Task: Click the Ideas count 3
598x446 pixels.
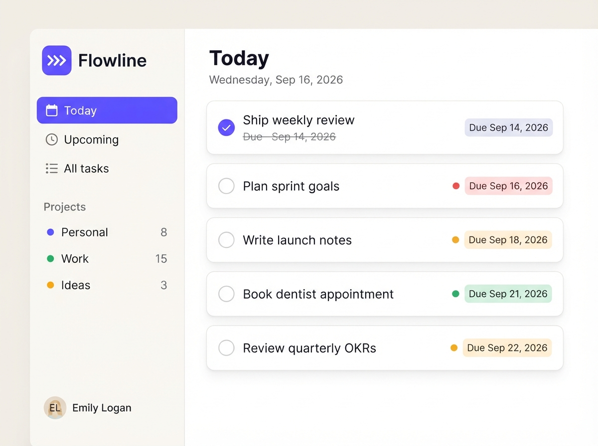Action: coord(163,285)
